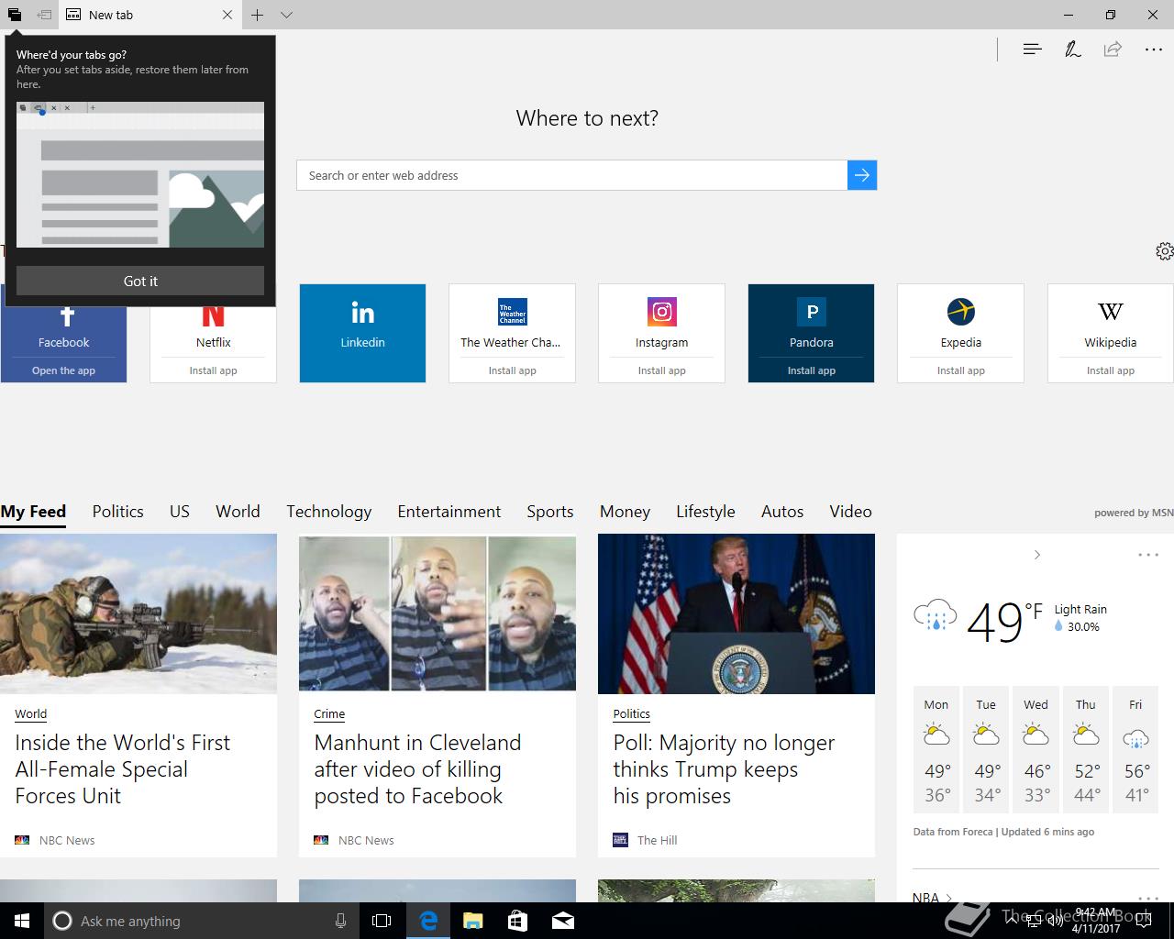Open a new tab with plus button
The width and height of the screenshot is (1174, 939).
tap(258, 15)
